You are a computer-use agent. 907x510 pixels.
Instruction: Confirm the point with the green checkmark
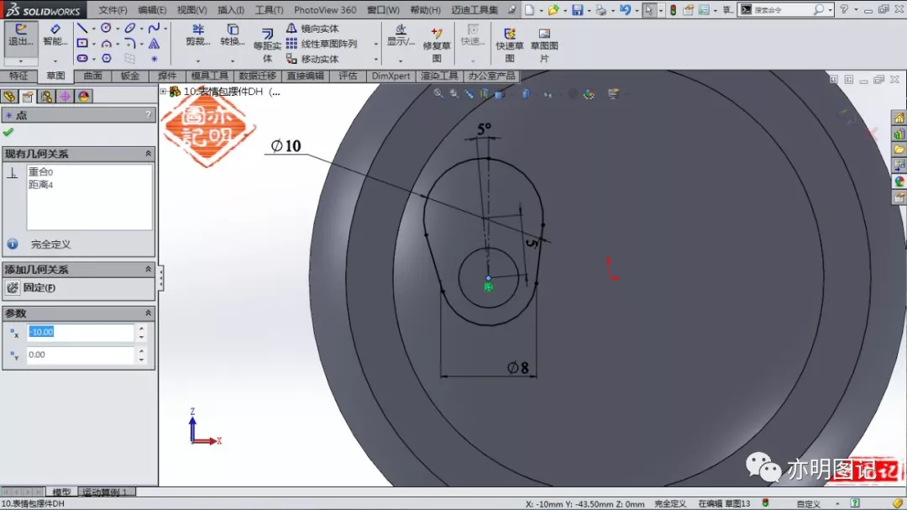[8, 132]
